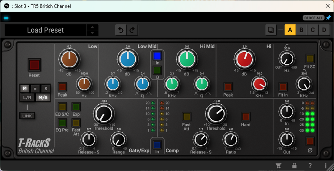Select the S channel button
334x171 pixels.
click(x=46, y=89)
